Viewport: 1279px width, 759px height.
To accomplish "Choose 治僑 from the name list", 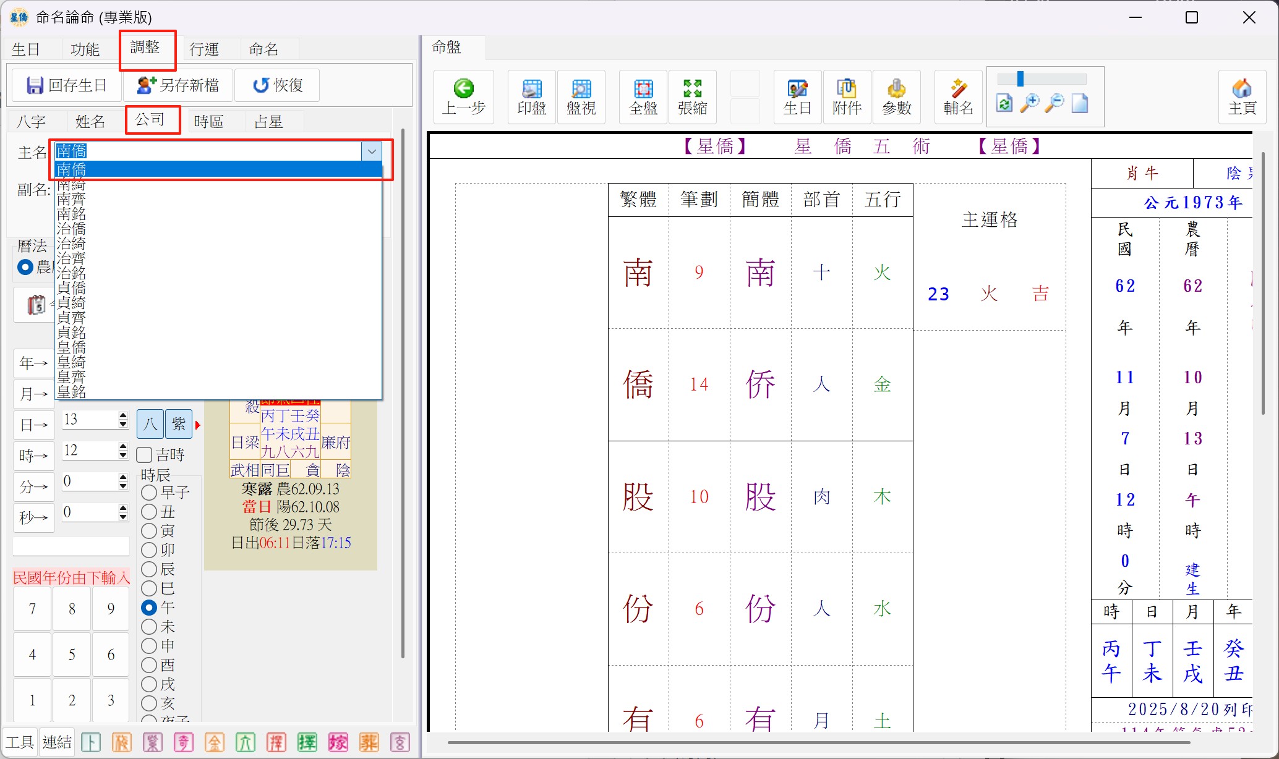I will click(72, 229).
